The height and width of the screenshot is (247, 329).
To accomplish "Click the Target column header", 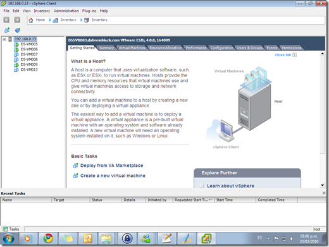I will [71, 200].
